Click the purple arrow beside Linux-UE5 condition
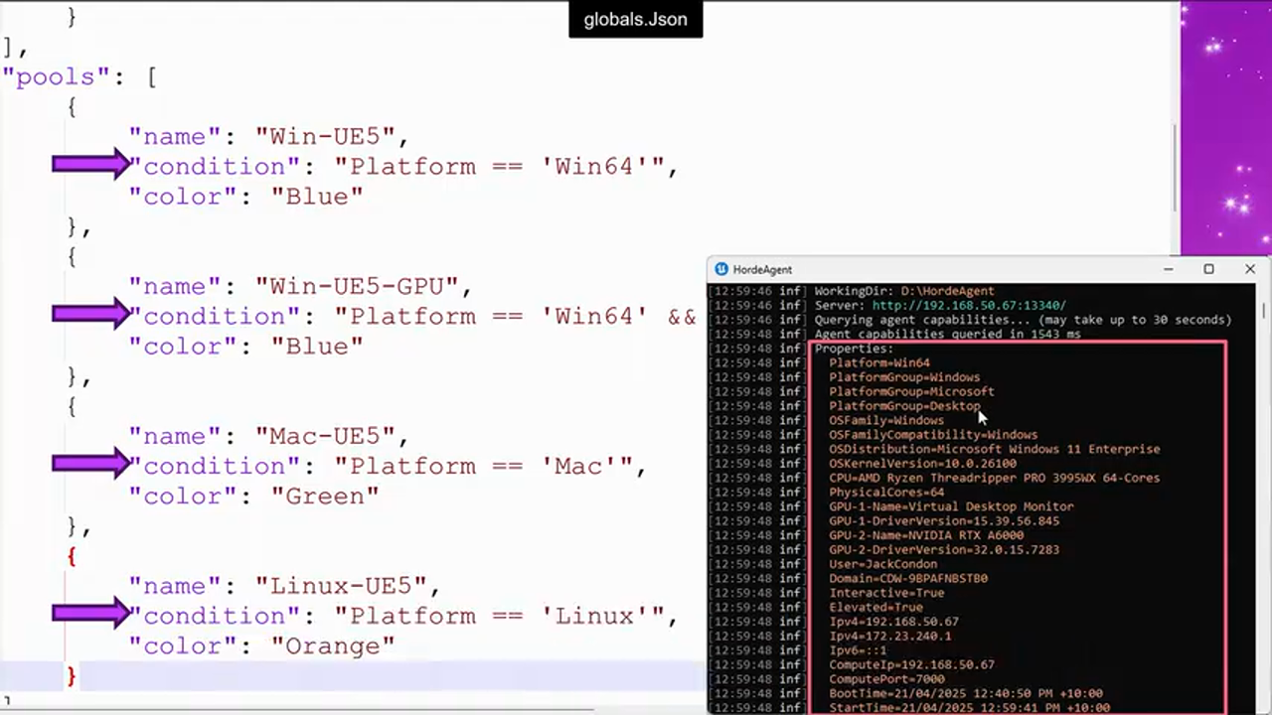 [87, 616]
